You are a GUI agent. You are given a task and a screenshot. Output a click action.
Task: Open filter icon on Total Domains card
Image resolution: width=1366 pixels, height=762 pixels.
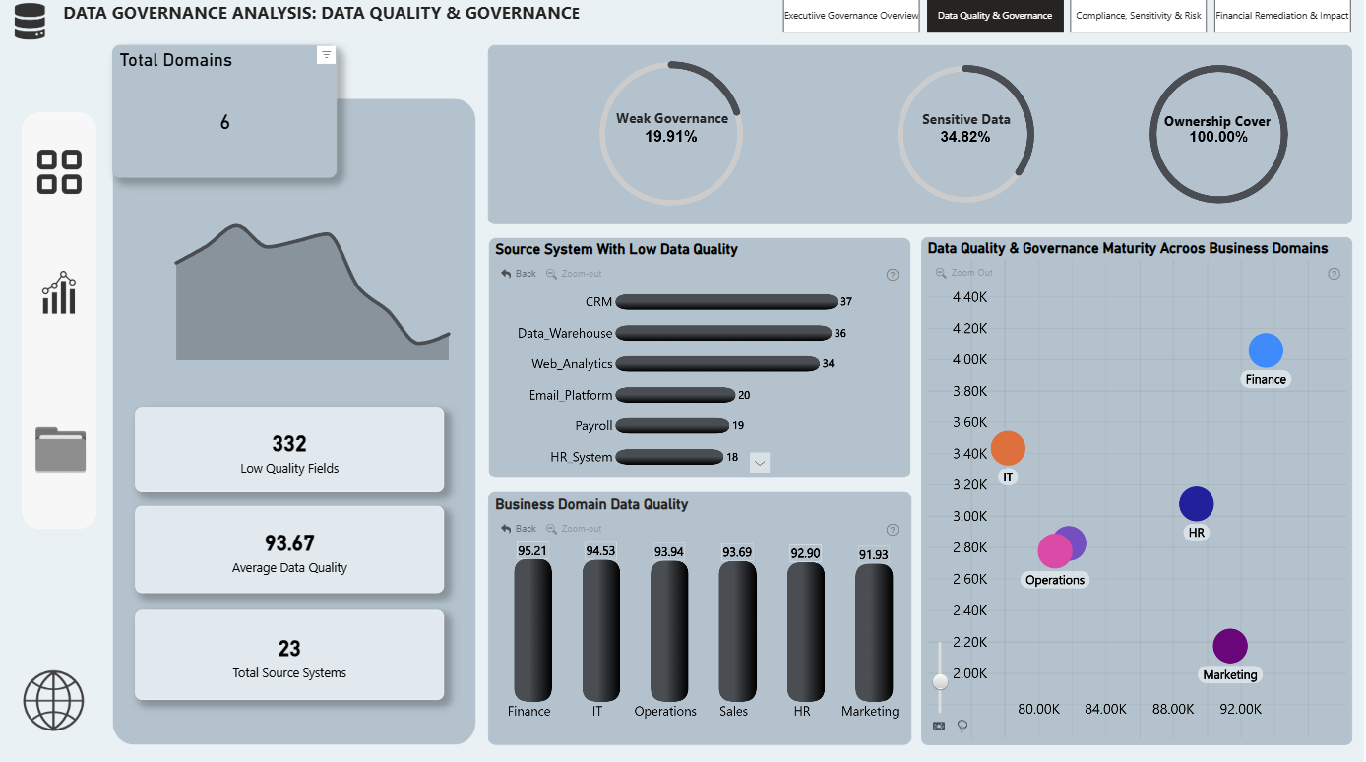(327, 55)
